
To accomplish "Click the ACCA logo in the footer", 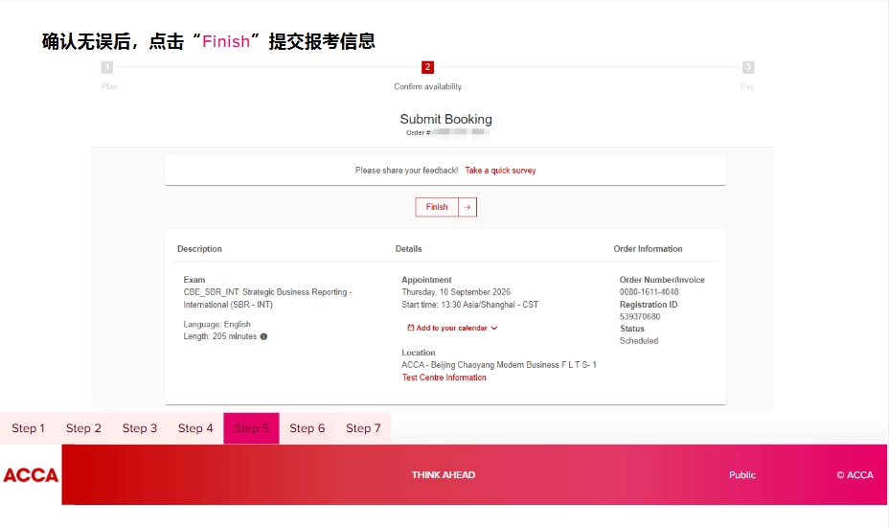I will click(x=31, y=474).
